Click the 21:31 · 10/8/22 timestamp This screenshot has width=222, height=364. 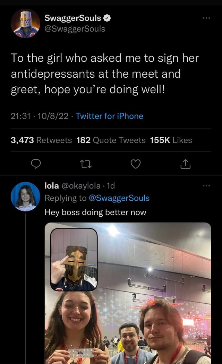click(x=40, y=116)
